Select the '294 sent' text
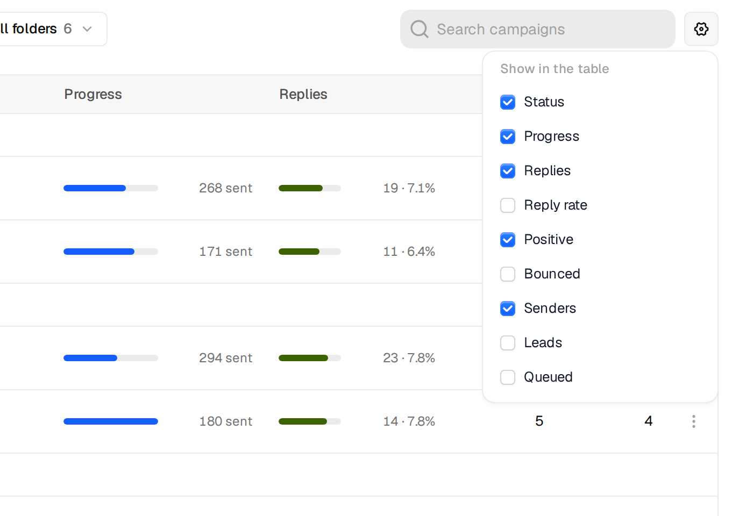Screen dimensions: 753x516 coord(225,358)
